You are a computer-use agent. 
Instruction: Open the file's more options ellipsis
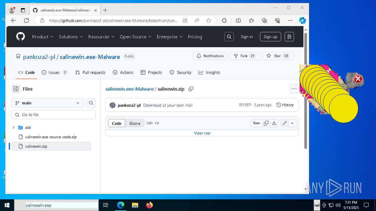tap(294, 89)
